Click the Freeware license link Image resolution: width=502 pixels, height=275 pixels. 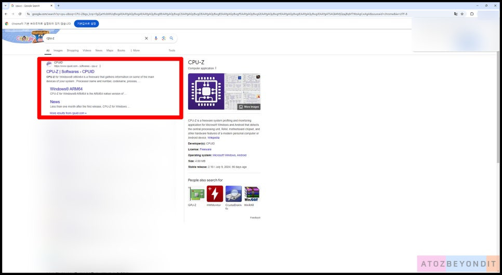pos(206,150)
